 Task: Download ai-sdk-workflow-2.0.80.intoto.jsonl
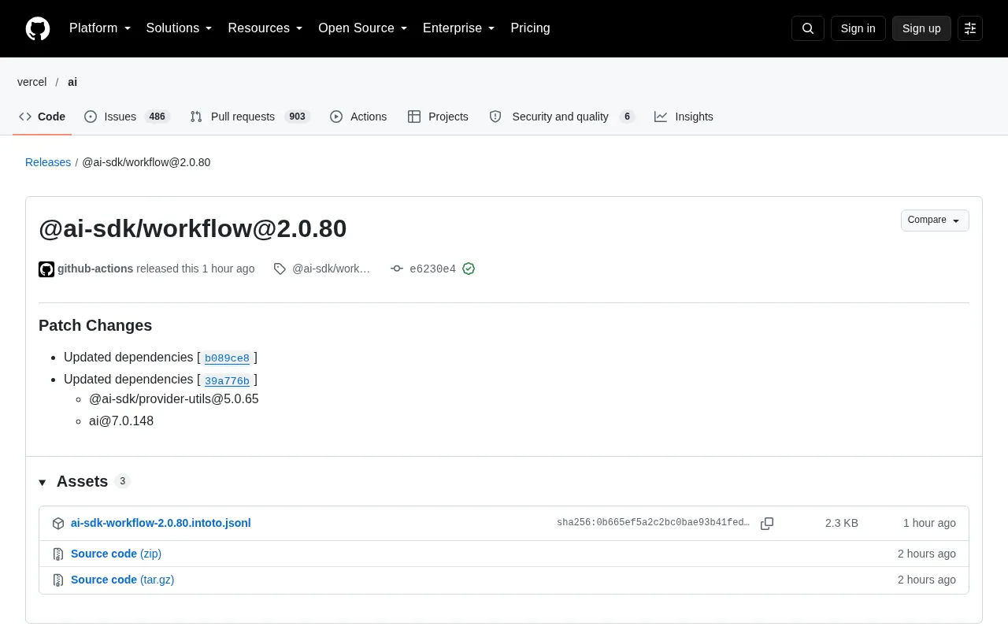pyautogui.click(x=161, y=524)
